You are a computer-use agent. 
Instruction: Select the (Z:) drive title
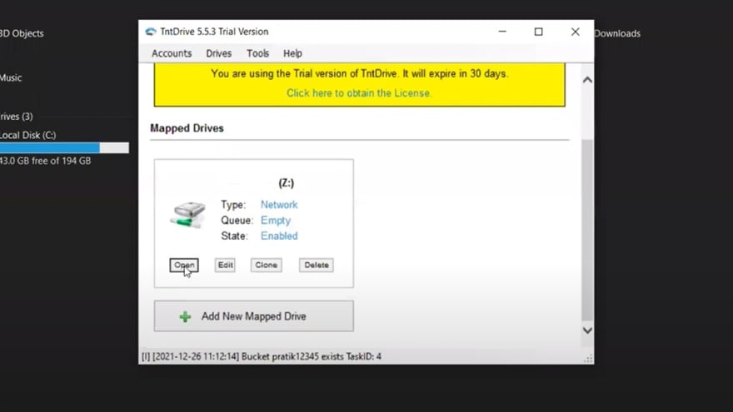tap(286, 183)
